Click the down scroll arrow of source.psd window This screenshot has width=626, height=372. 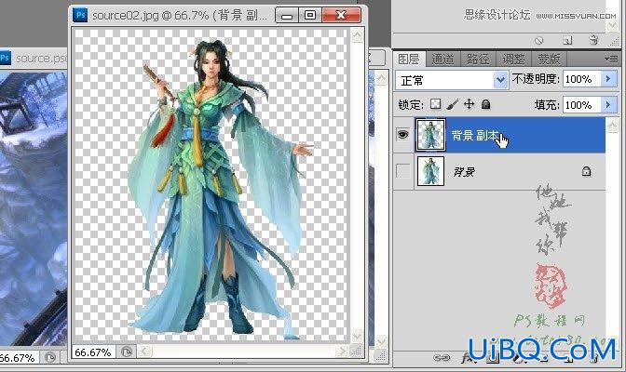click(382, 341)
